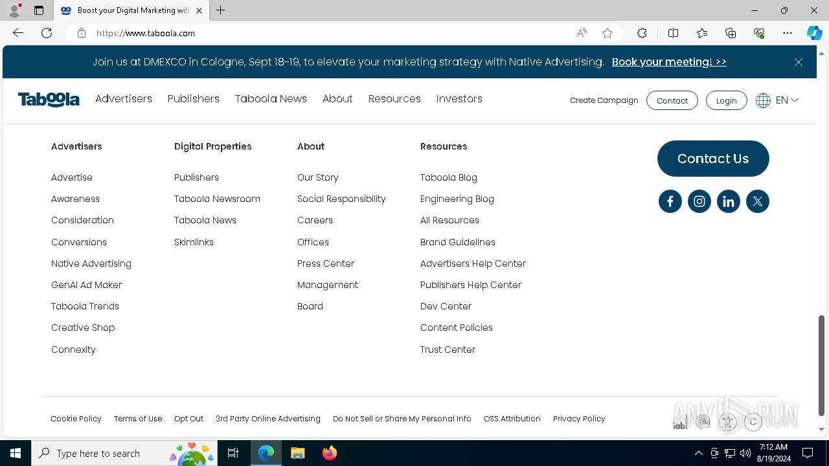Open Trust Center link
Screen dimensions: 829x466
pos(448,349)
